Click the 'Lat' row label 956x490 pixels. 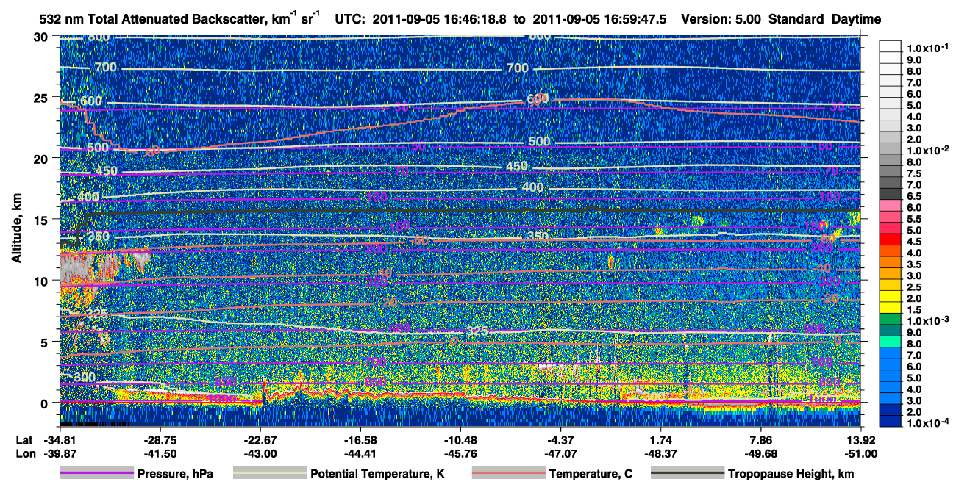[x=24, y=439]
